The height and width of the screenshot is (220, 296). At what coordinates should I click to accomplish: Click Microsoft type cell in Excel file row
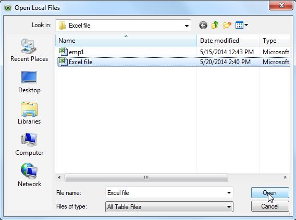pyautogui.click(x=276, y=62)
